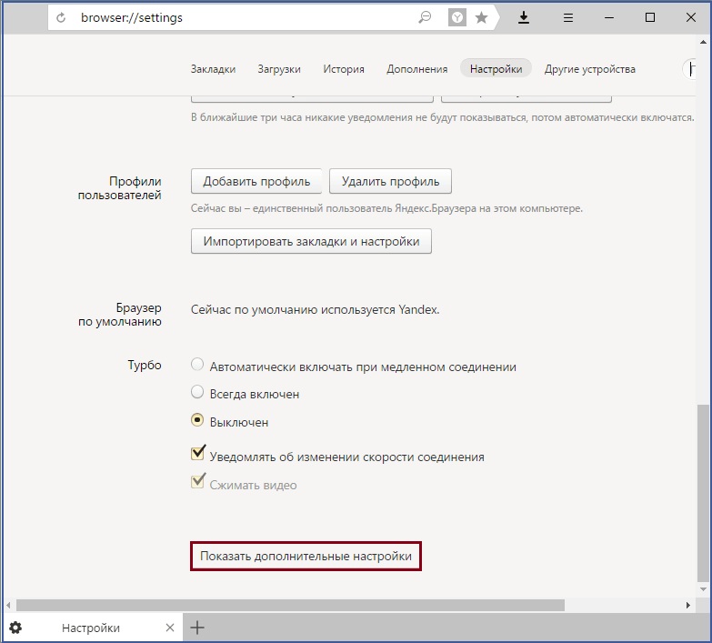
Task: Click Показать дополнительные настройки
Action: (306, 557)
